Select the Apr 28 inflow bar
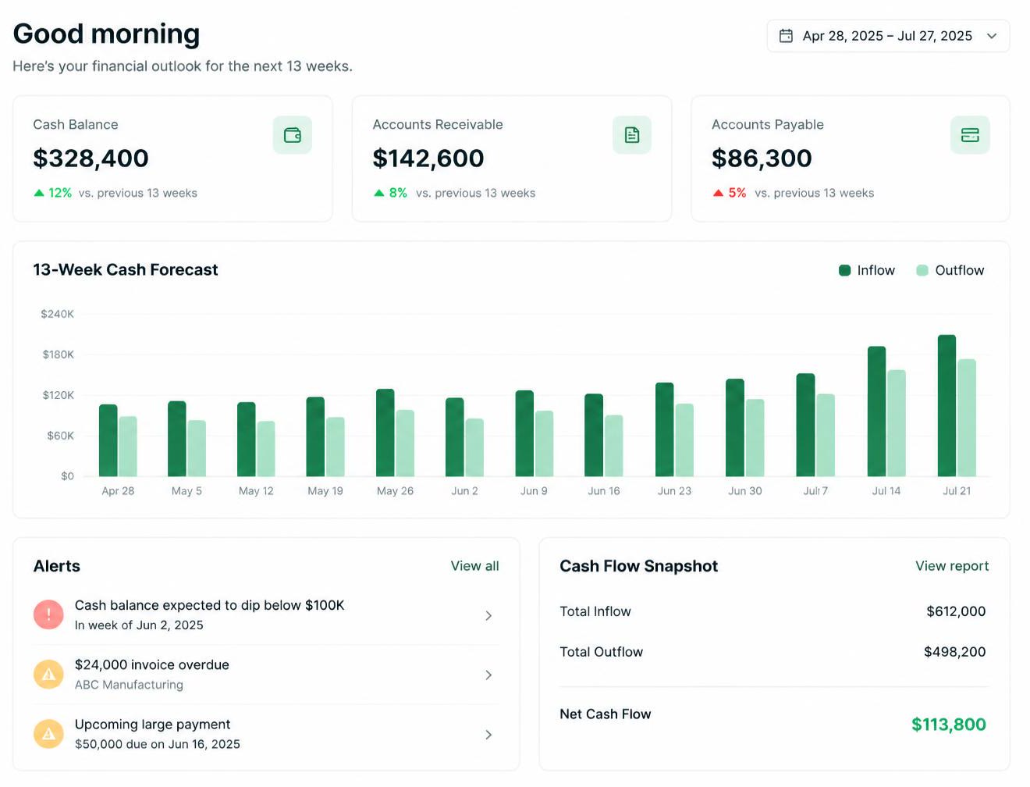Viewport: 1030px width, 787px height. point(108,440)
